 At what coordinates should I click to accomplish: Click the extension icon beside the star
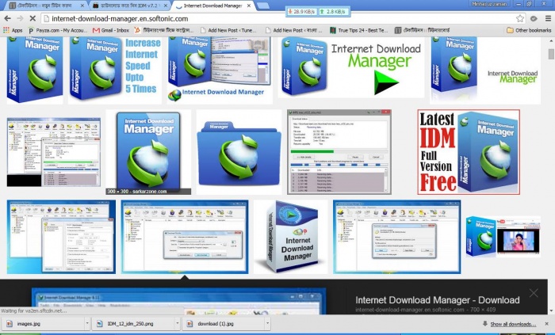click(534, 18)
